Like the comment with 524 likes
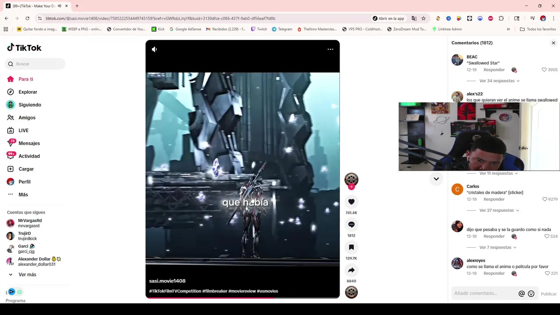The height and width of the screenshot is (315, 560). pyautogui.click(x=546, y=236)
